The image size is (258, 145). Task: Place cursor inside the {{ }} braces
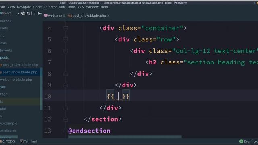(x=118, y=97)
